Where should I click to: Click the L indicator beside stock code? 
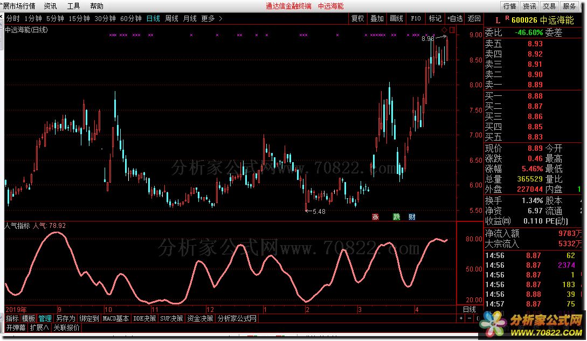point(498,20)
